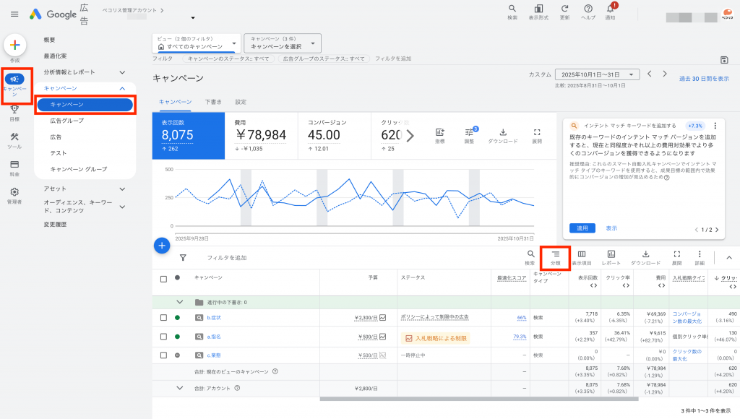
Task: Click the 分類 segment icon in table toolbar
Action: (555, 256)
